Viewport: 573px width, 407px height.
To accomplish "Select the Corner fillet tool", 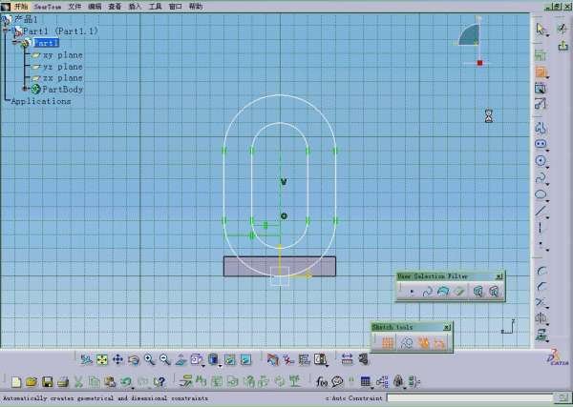I will [541, 271].
